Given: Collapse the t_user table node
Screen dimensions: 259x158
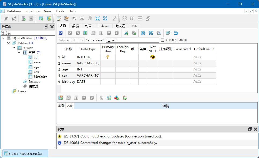Looking at the screenshot, I should coord(14,48).
